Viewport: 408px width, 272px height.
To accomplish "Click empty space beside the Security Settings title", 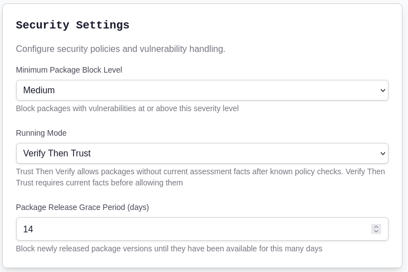I will [260, 25].
